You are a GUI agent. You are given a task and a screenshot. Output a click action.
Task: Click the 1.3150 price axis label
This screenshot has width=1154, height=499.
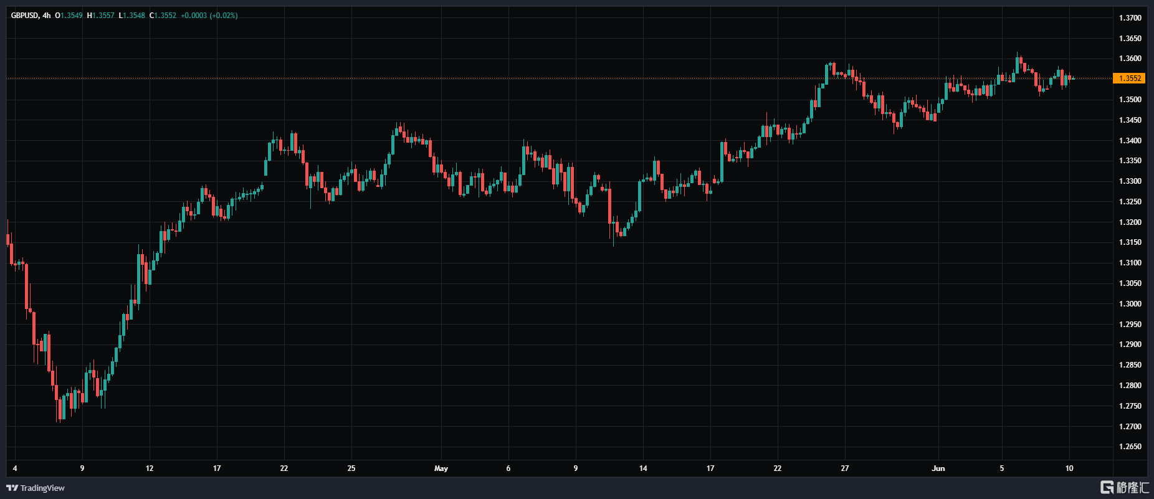click(x=1130, y=242)
